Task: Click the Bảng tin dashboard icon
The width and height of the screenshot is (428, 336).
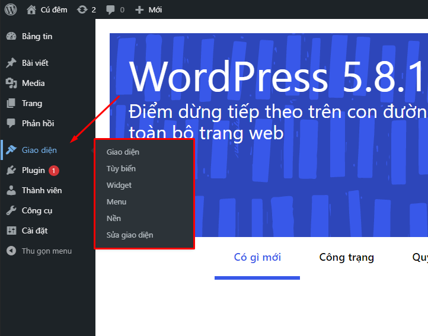Action: (11, 36)
